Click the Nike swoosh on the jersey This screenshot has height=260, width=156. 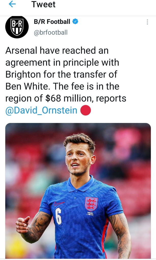(59, 203)
